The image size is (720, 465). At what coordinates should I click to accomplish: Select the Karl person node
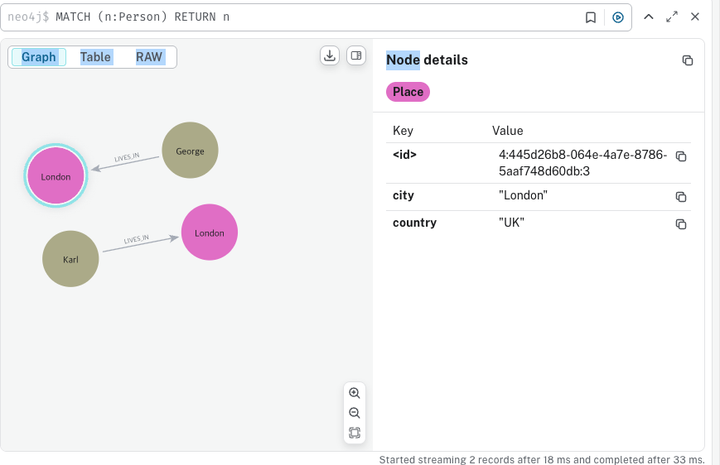(70, 259)
